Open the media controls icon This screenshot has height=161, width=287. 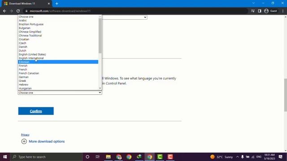pos(253,11)
